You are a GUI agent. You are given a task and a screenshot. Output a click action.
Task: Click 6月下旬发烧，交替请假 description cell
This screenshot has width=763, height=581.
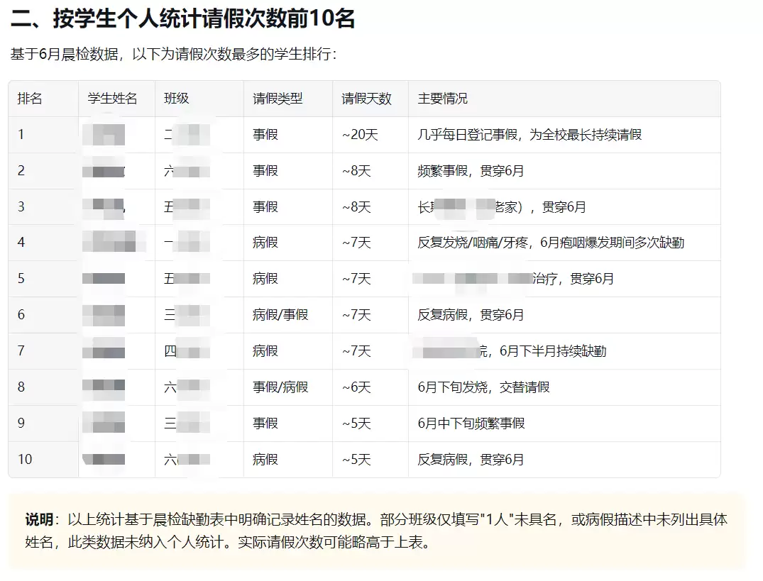[483, 387]
